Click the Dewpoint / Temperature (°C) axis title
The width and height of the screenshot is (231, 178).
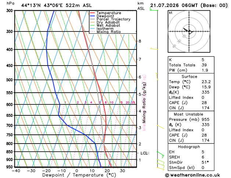point(79,175)
